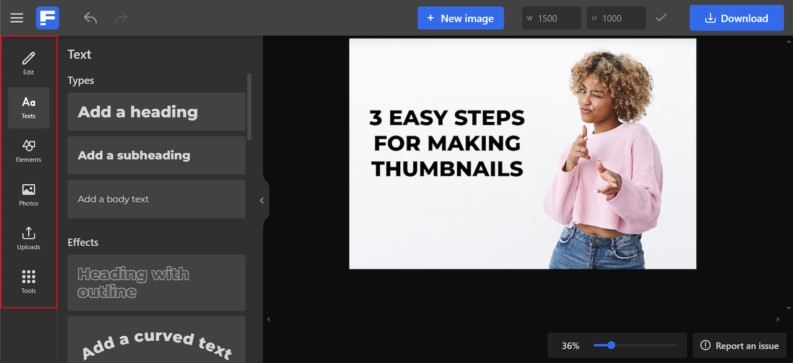Confirm canvas size with checkmark
The width and height of the screenshot is (793, 363).
[661, 18]
